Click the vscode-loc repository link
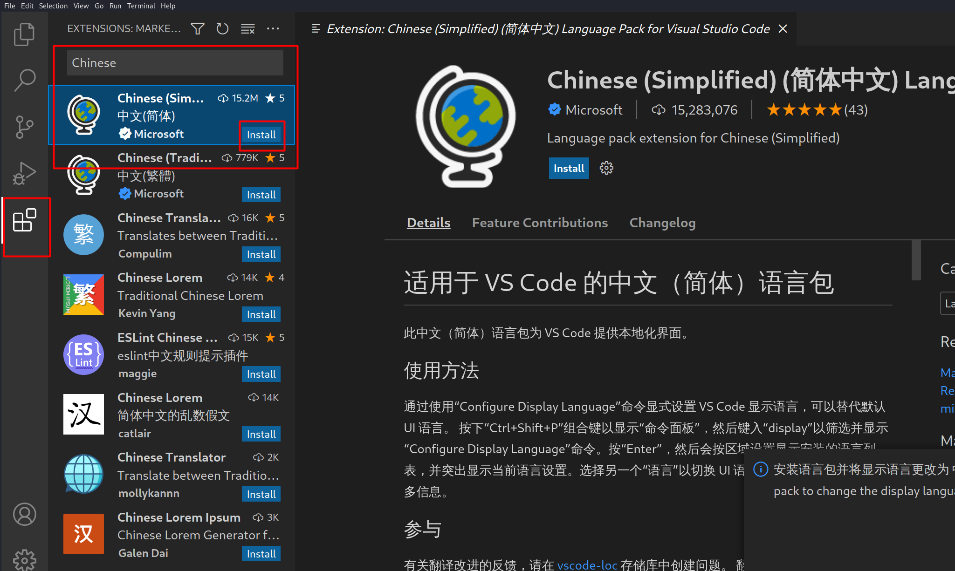This screenshot has width=955, height=571. (587, 564)
